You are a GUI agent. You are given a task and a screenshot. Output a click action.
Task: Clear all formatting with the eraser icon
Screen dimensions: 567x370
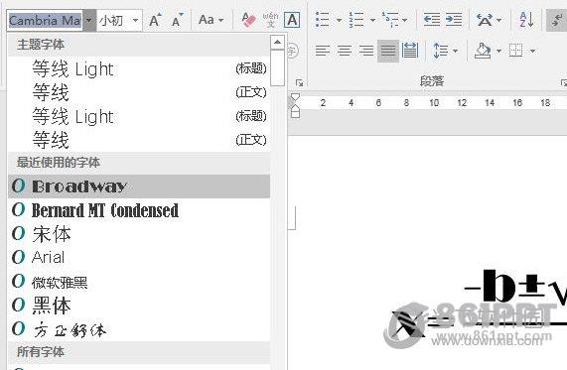248,20
